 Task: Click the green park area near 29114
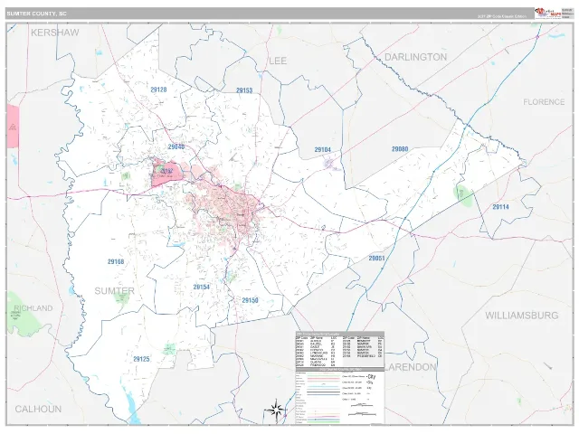[x=463, y=195]
